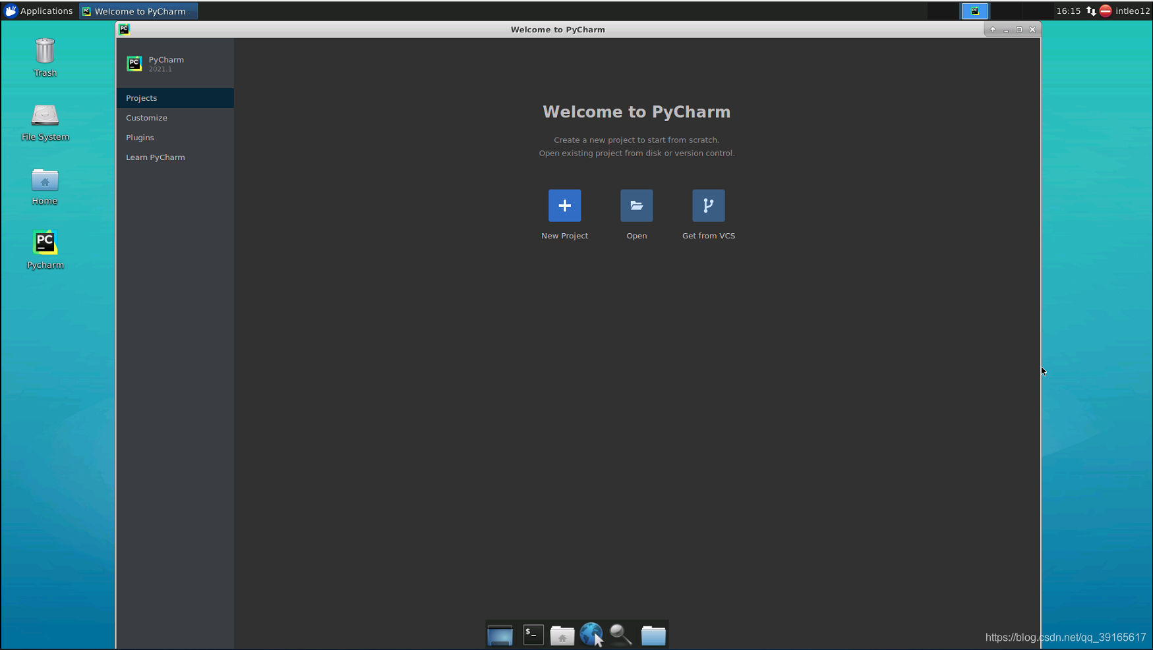Viewport: 1153px width, 650px height.
Task: Open the folder icon at dock's right end
Action: (x=653, y=635)
